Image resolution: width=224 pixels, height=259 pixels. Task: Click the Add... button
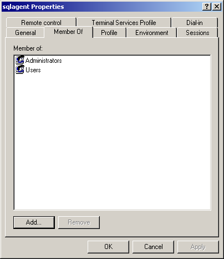[34, 222]
